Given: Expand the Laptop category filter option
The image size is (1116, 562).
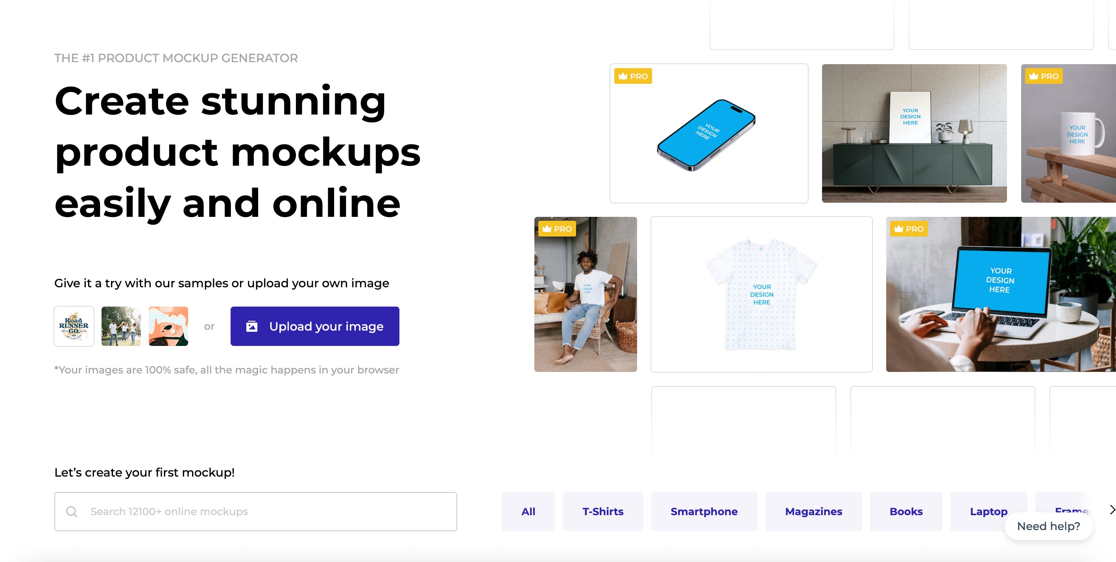Looking at the screenshot, I should (989, 511).
